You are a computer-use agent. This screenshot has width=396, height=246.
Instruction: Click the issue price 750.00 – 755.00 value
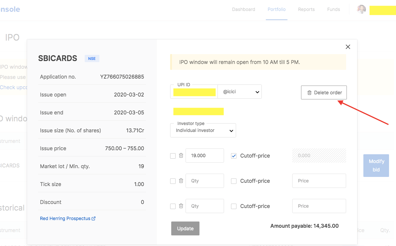[x=125, y=148]
